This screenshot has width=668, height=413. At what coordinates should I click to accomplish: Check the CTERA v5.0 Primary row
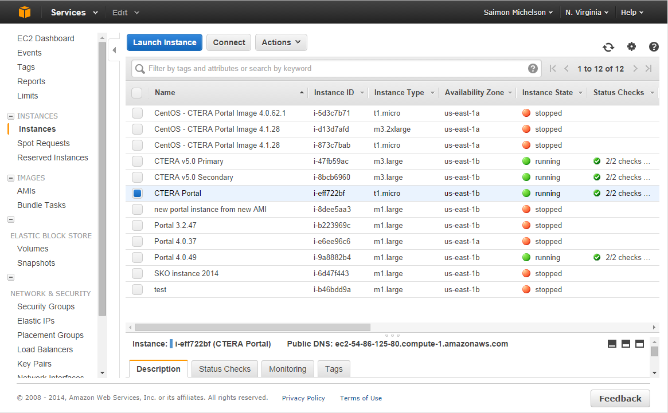(x=137, y=162)
